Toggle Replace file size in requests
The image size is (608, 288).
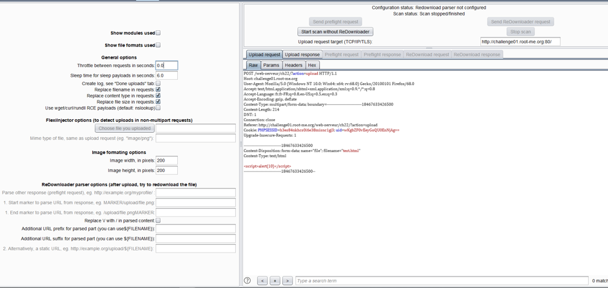(x=158, y=102)
